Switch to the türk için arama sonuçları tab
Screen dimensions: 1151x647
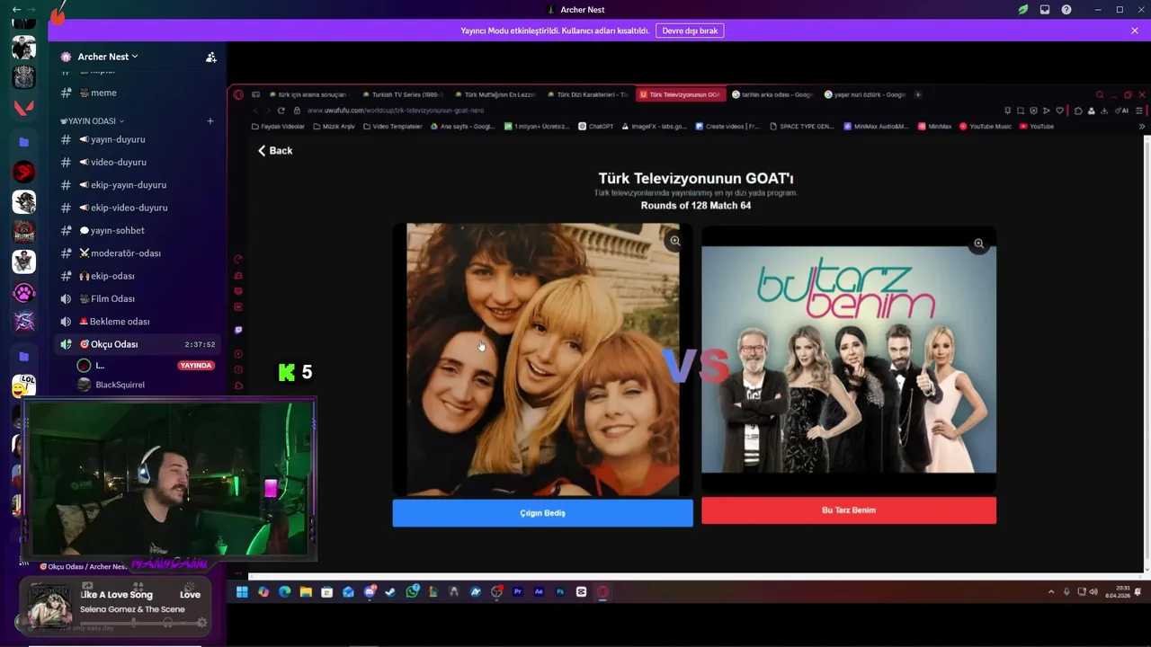pos(310,94)
